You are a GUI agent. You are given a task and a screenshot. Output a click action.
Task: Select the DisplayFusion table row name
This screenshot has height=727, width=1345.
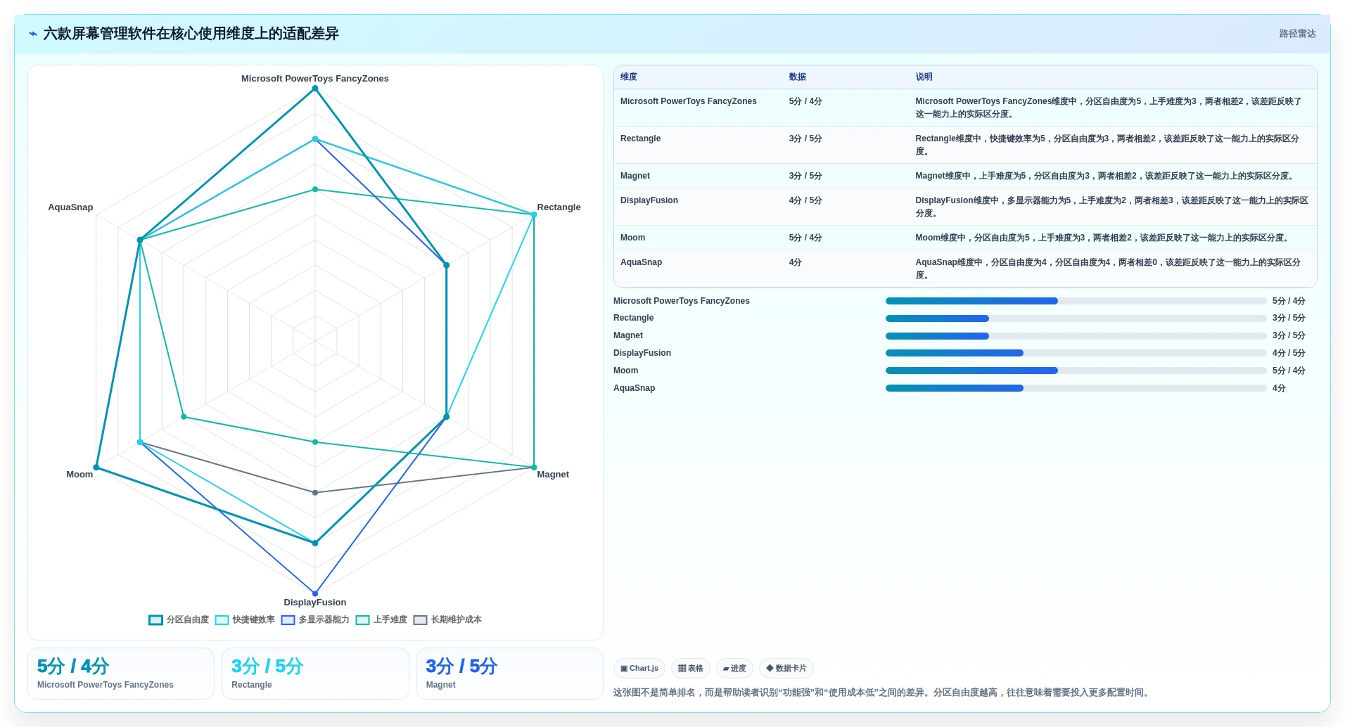(649, 200)
